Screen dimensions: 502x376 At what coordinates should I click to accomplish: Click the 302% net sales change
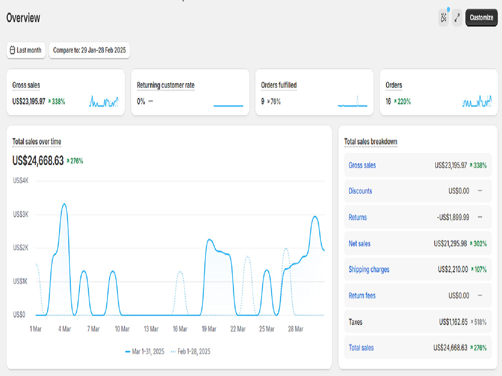[478, 244]
